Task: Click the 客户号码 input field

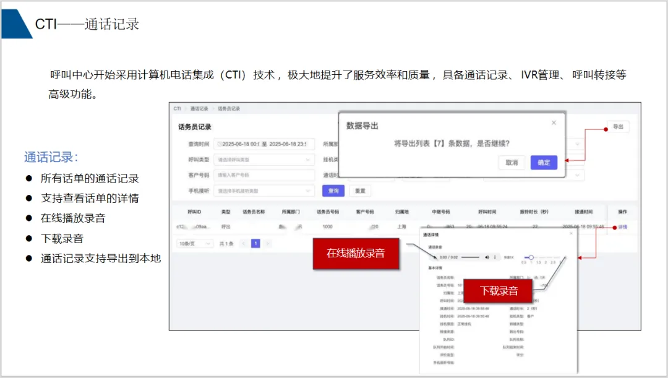Action: (264, 175)
